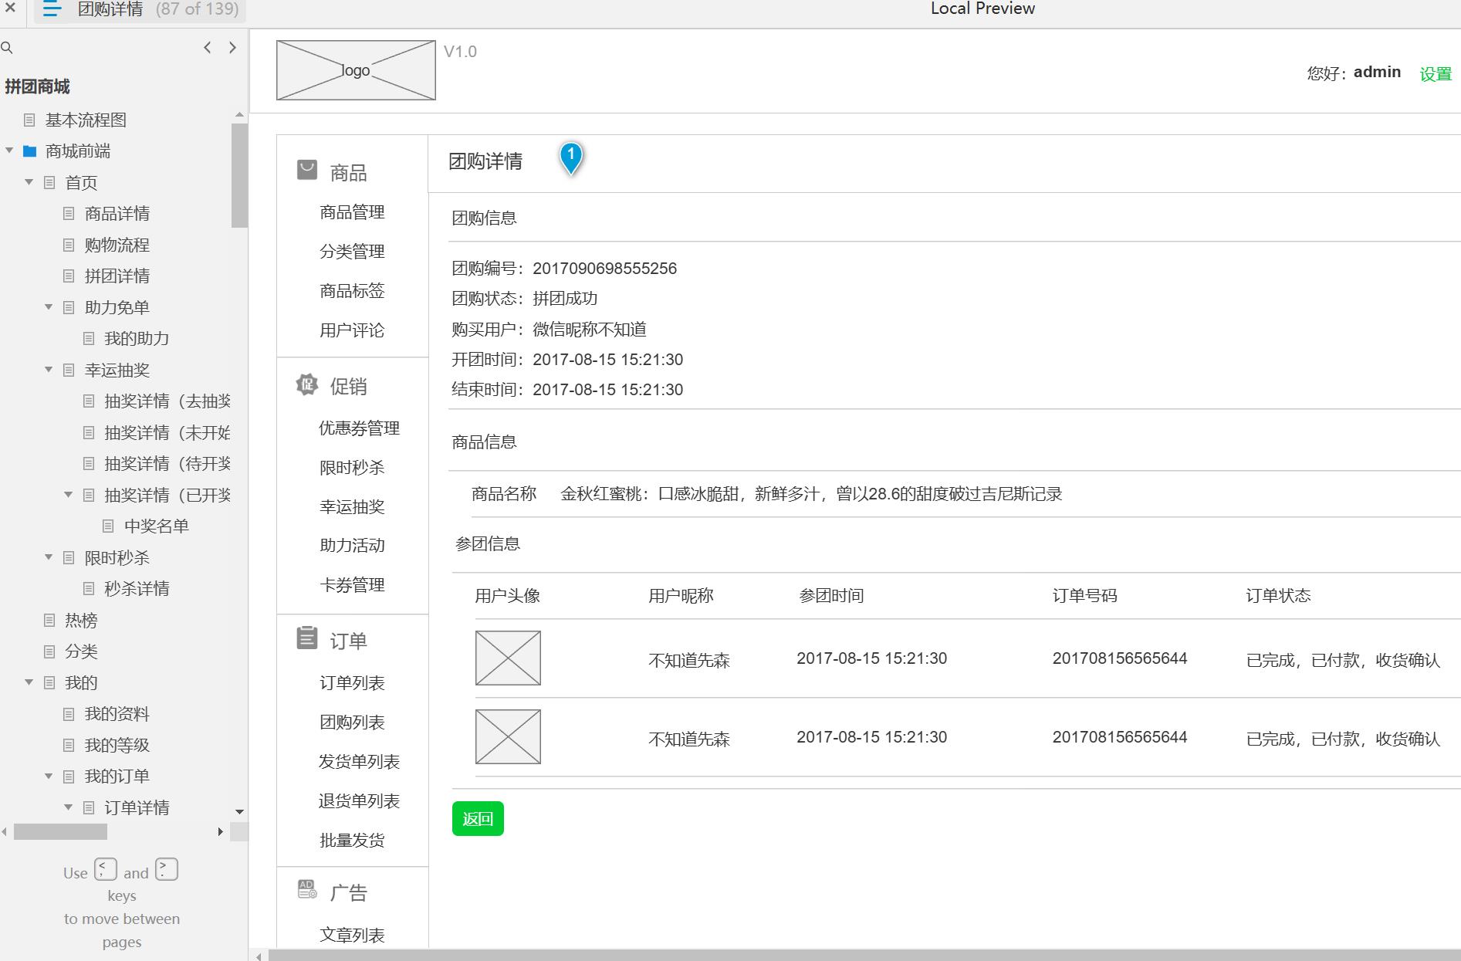Open 中奖名单 page in sitemap

point(157,526)
